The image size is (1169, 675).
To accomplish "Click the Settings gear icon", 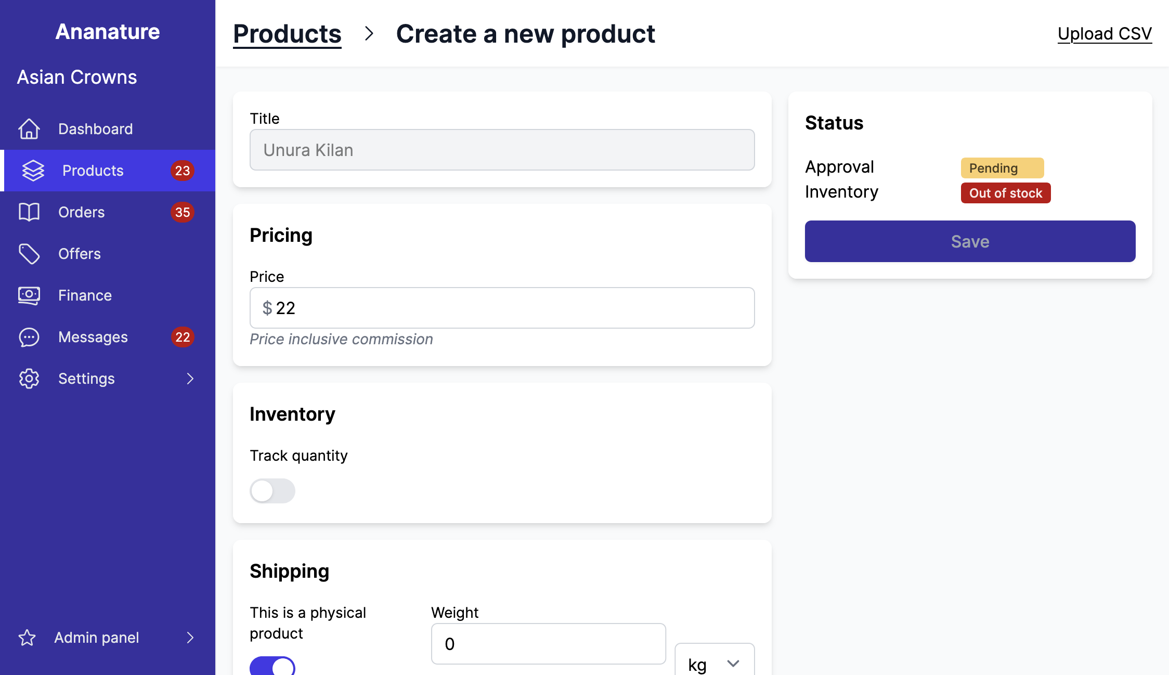I will click(x=29, y=379).
